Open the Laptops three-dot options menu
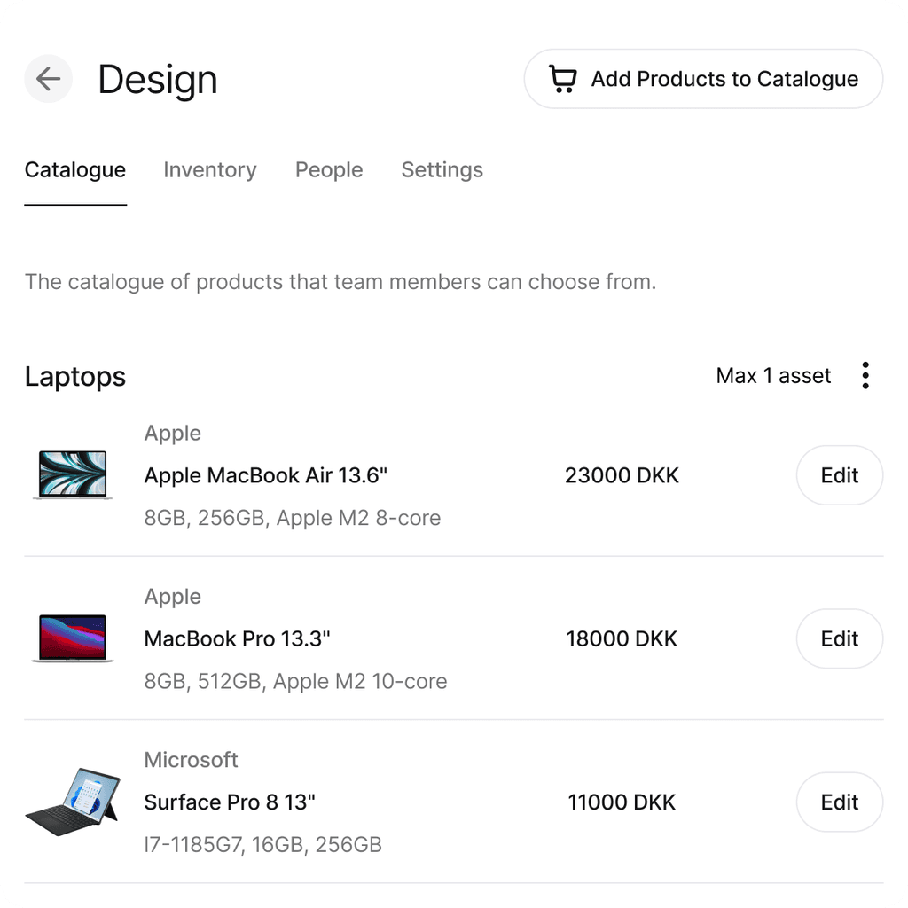The image size is (908, 908). click(x=865, y=376)
